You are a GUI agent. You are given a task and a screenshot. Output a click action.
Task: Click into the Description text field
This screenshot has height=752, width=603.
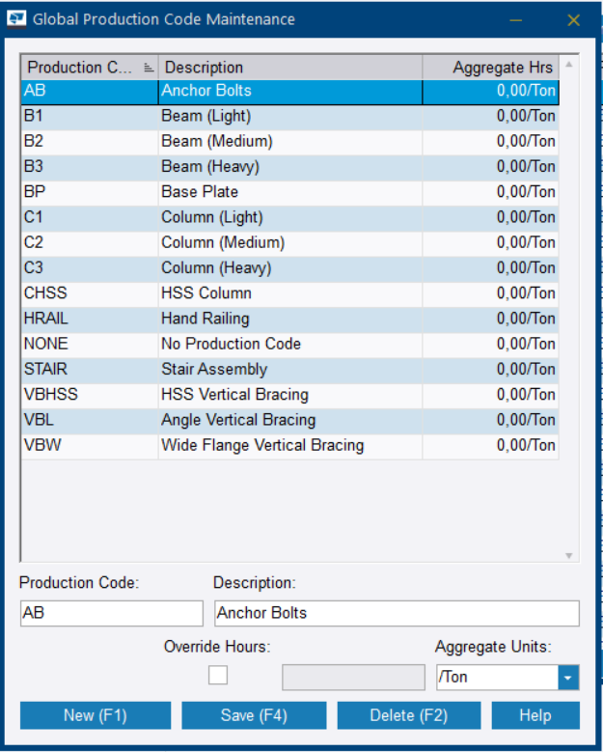(x=396, y=613)
